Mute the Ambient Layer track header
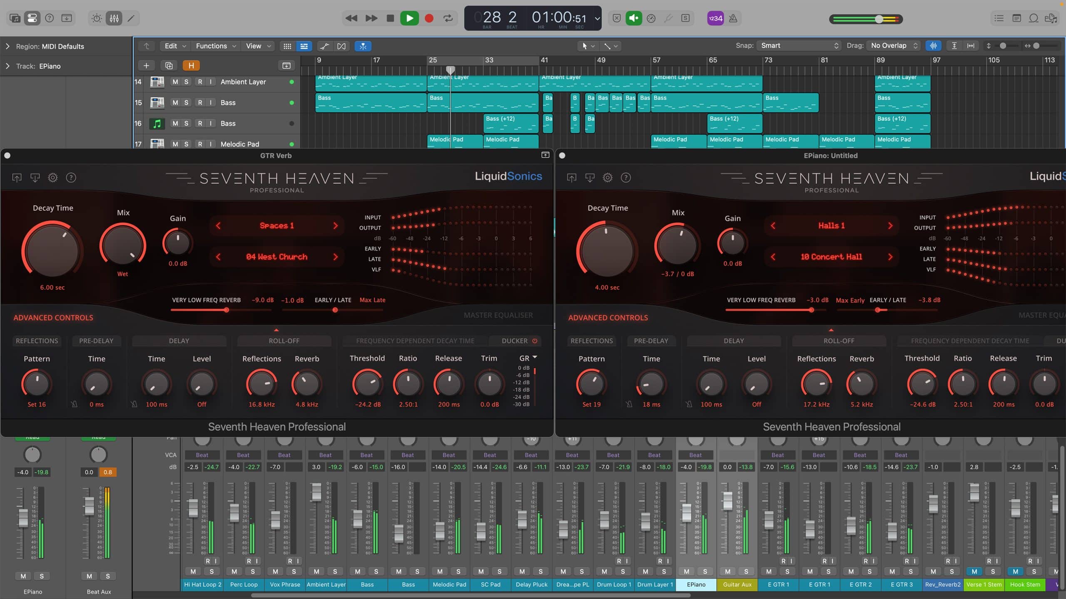This screenshot has height=599, width=1066. pyautogui.click(x=175, y=82)
